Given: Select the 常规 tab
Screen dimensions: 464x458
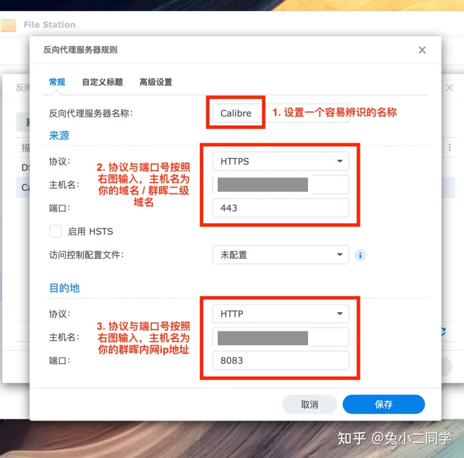Looking at the screenshot, I should 57,82.
